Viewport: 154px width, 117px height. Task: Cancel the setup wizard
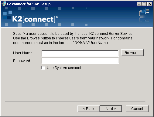click(x=137, y=109)
